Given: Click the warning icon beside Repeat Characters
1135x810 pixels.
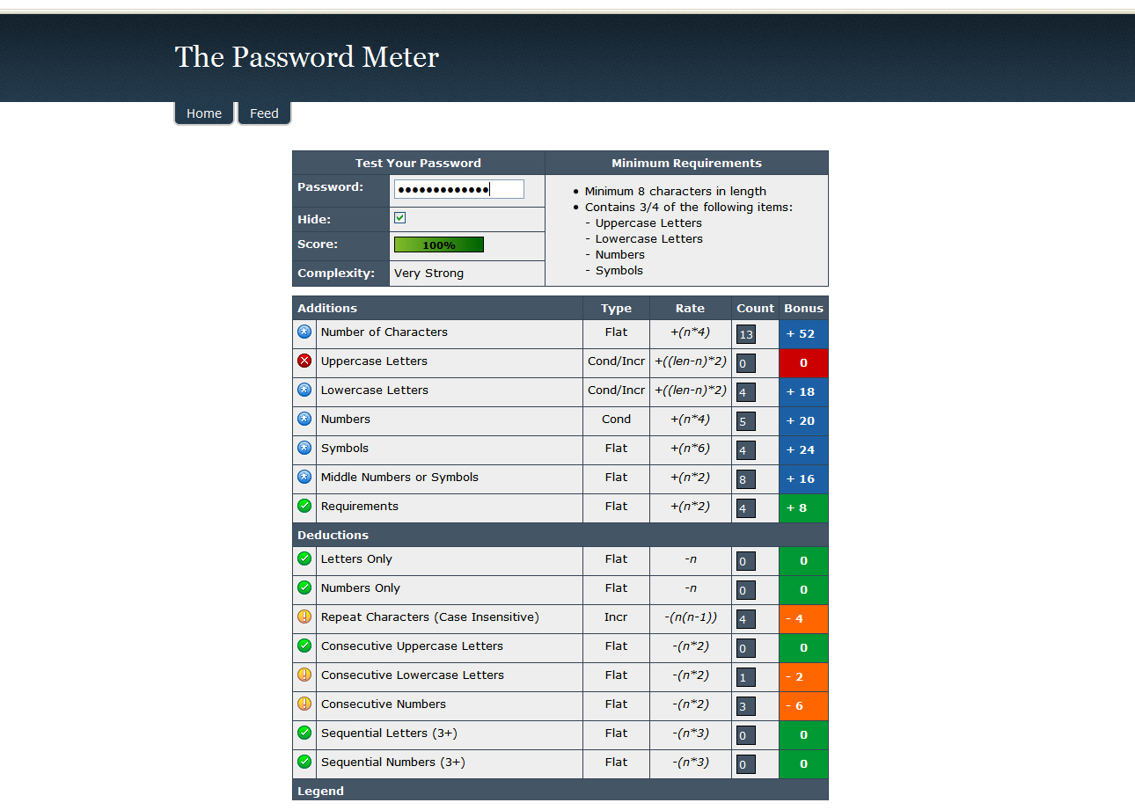Looking at the screenshot, I should point(304,617).
